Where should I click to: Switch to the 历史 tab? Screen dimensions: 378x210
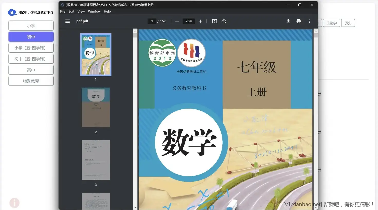point(348,23)
